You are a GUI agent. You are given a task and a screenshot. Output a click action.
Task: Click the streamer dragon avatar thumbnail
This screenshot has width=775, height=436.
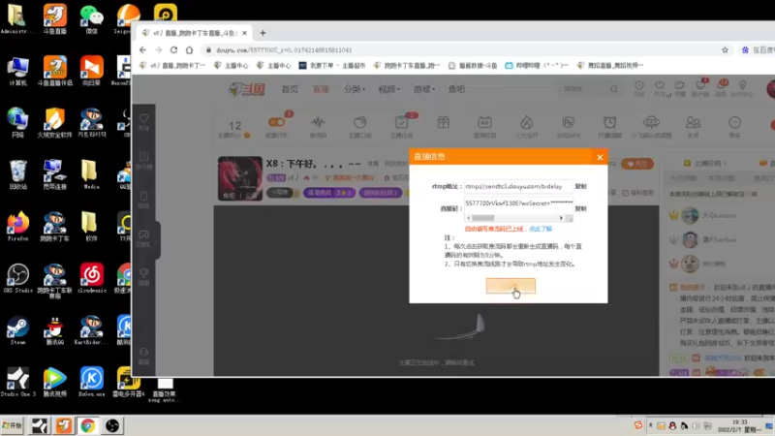point(240,178)
